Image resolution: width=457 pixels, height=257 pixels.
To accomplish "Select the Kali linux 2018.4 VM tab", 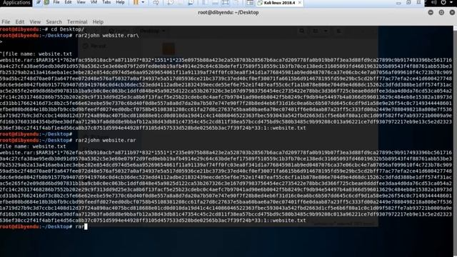I will 279,3.
